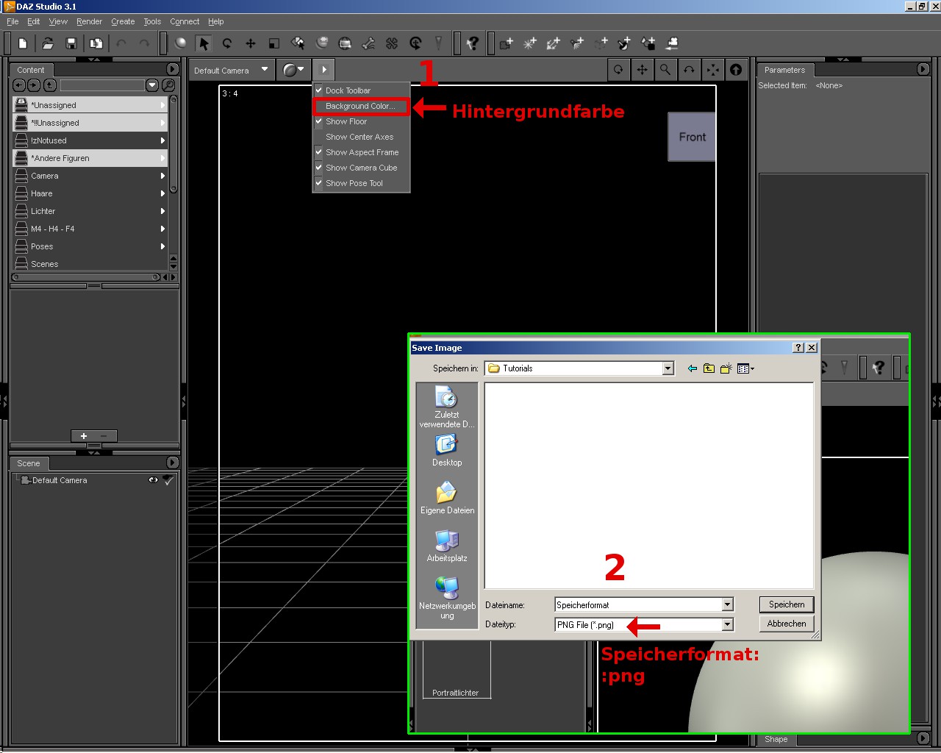The image size is (941, 753).
Task: Toggle Show Floor option
Action: [360, 121]
